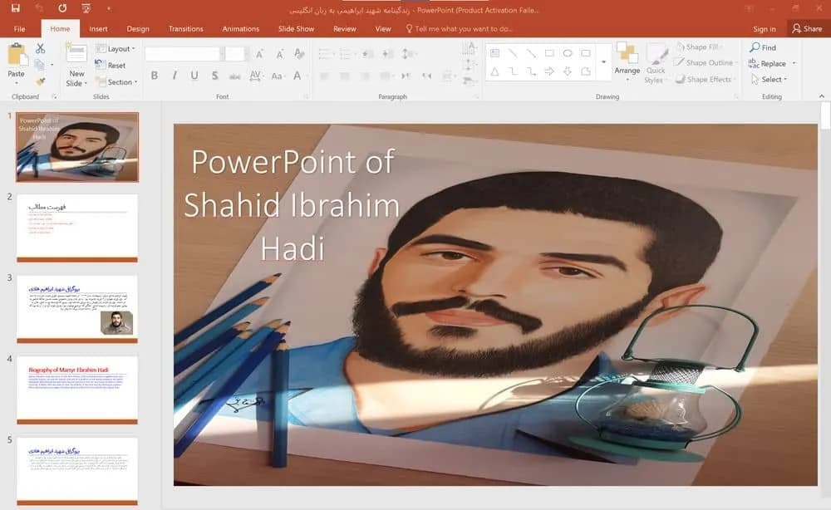Click the Increase Font Size icon
Image resolution: width=831 pixels, height=510 pixels.
(x=259, y=54)
